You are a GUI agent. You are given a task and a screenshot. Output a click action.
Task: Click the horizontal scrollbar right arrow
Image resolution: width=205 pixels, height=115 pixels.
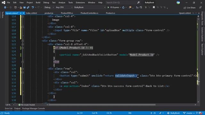pyautogui.click(x=195, y=105)
